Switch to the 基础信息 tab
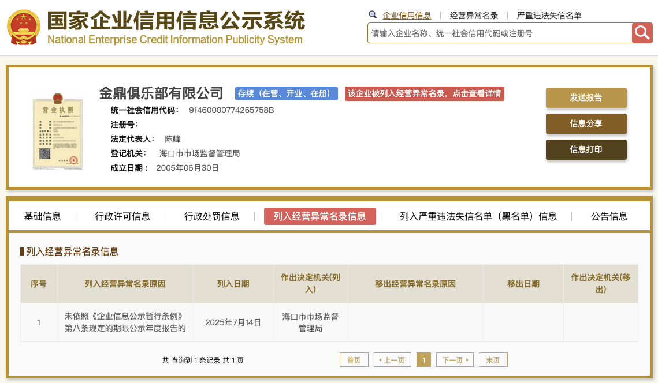The height and width of the screenshot is (383, 658). (x=42, y=216)
